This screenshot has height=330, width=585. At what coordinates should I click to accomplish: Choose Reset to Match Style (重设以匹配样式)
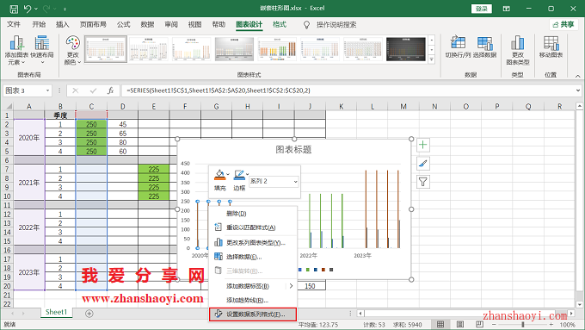(253, 227)
